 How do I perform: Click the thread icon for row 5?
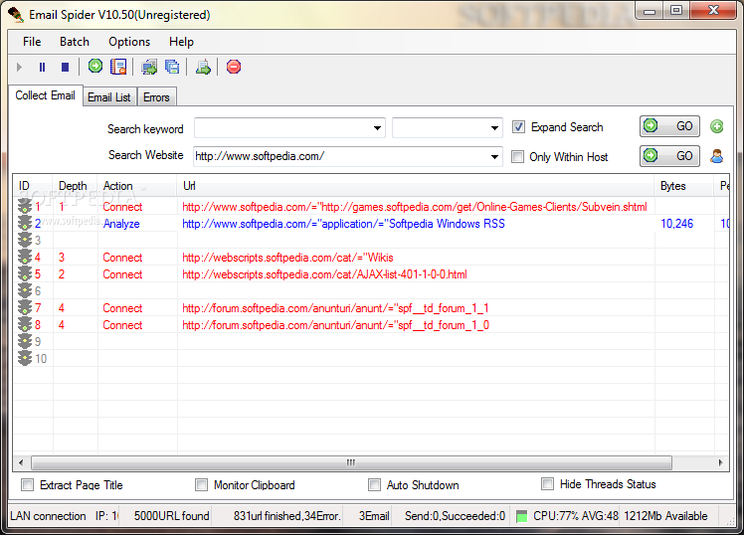(25, 273)
